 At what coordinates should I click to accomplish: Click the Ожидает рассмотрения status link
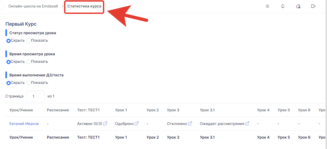click(x=222, y=124)
